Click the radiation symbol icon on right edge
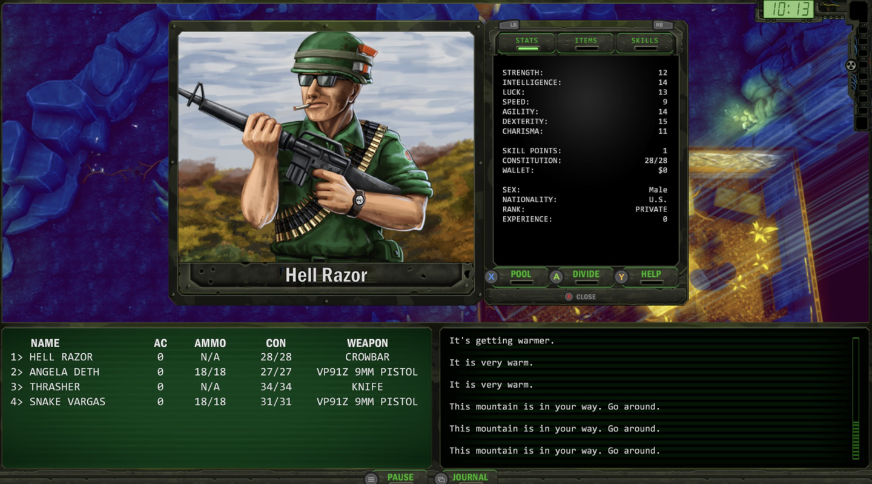Viewport: 872px width, 484px height. point(851,65)
